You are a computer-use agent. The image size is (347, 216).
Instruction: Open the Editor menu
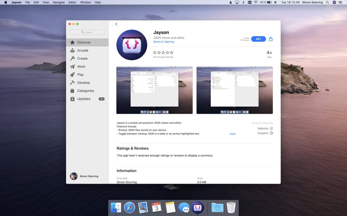click(72, 2)
